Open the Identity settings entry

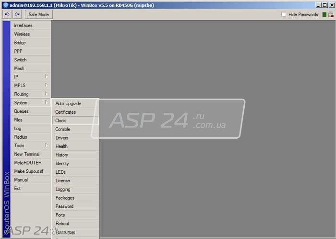pos(75,163)
